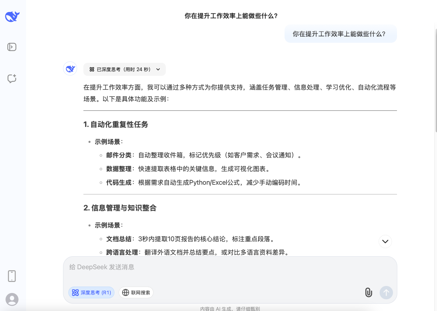Click the vertical scrollbar on the right edge
Screen dimensions: 437x311
point(436,80)
